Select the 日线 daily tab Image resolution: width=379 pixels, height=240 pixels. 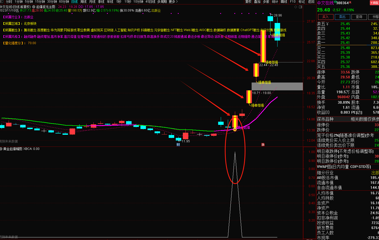[74, 2]
